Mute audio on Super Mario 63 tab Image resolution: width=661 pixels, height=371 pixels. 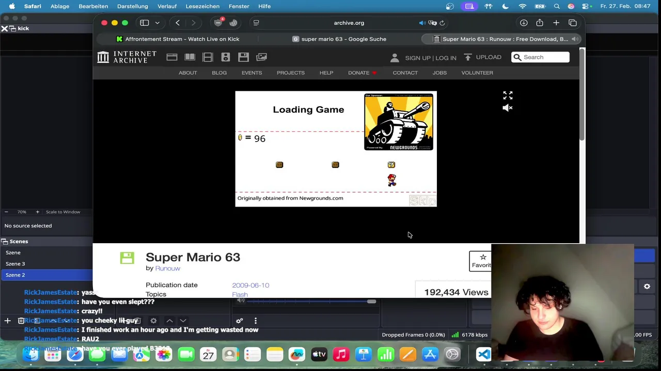point(575,39)
